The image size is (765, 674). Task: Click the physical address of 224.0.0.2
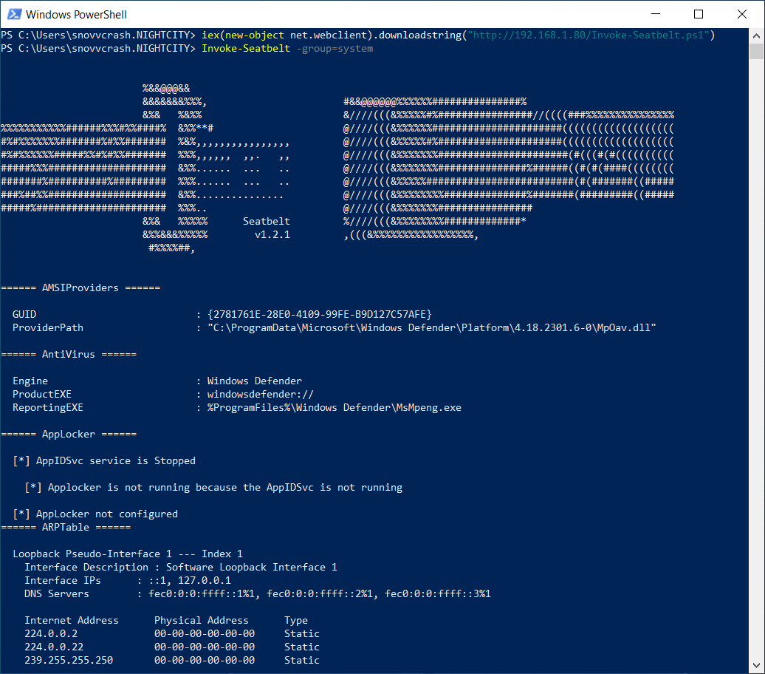click(x=205, y=634)
